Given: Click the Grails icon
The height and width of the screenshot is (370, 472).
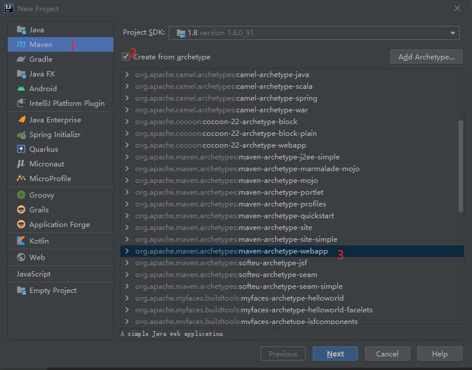Looking at the screenshot, I should click(21, 210).
